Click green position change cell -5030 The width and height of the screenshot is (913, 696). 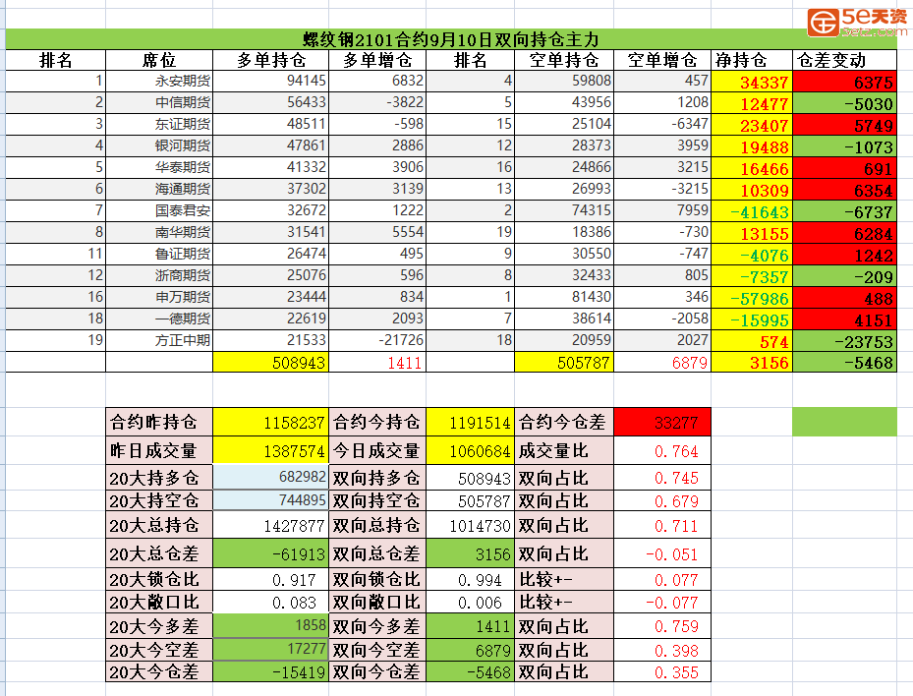pyautogui.click(x=845, y=102)
